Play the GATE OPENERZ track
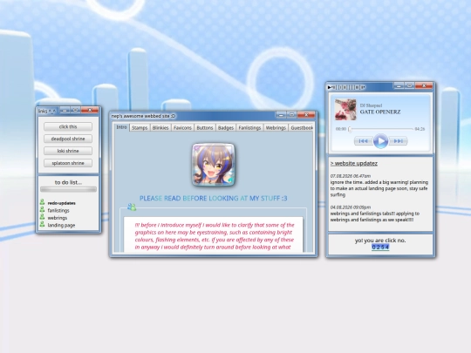 click(380, 141)
